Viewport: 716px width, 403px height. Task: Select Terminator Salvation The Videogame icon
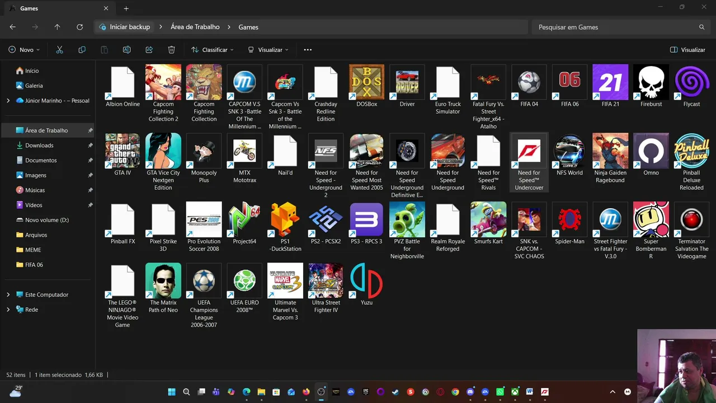click(691, 219)
